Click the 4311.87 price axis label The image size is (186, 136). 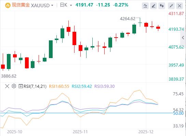pos(176,14)
